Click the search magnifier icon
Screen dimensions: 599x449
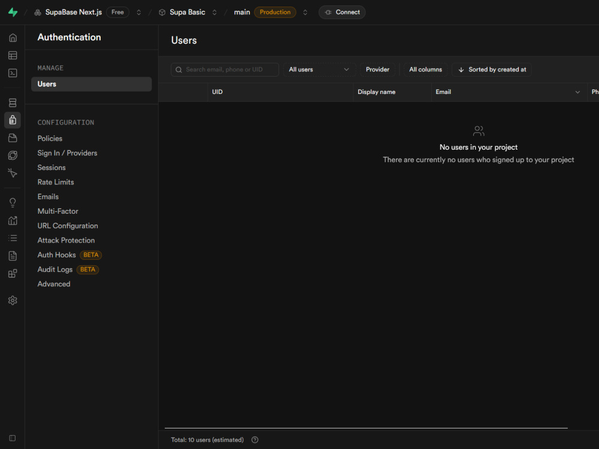tap(179, 69)
